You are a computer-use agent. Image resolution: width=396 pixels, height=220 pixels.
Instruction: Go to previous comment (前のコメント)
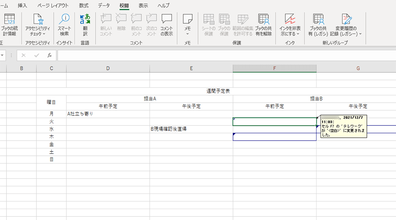(x=136, y=25)
